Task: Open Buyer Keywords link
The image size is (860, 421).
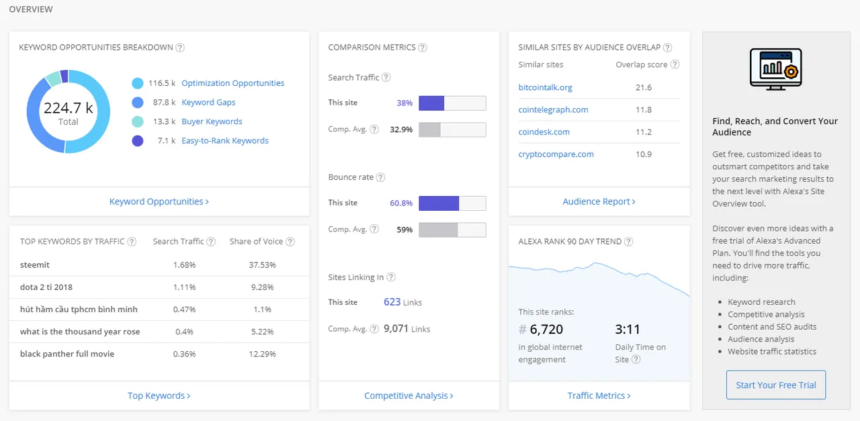Action: (212, 122)
